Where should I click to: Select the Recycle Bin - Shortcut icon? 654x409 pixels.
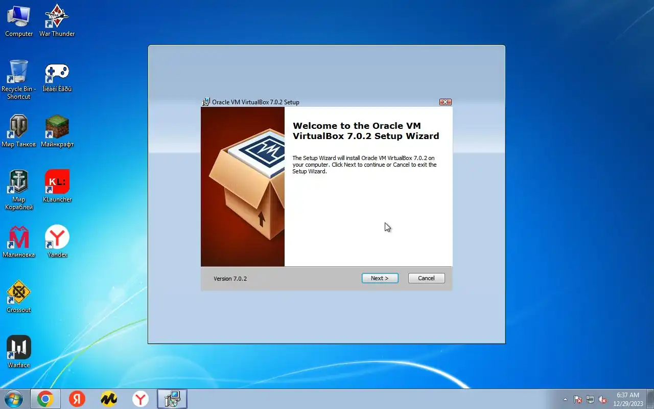click(19, 80)
